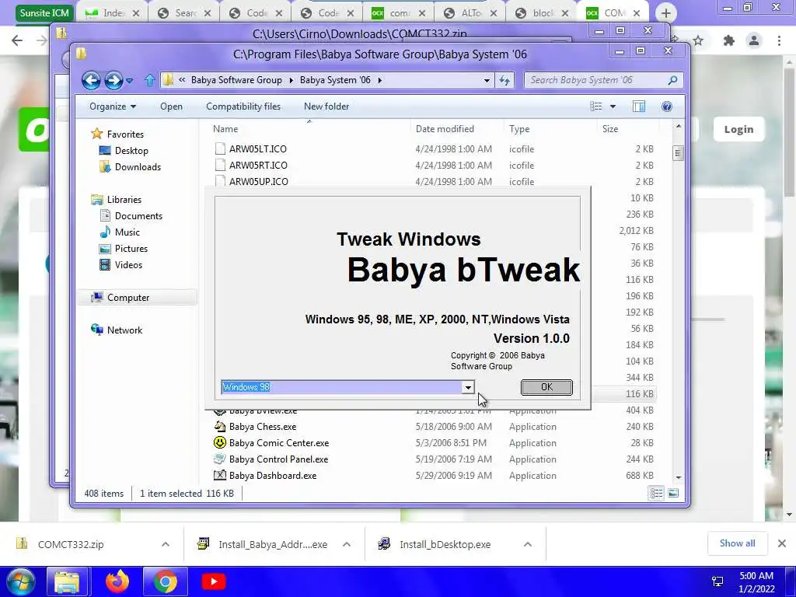Click the Login button on the webpage
The height and width of the screenshot is (597, 796).
pos(738,130)
